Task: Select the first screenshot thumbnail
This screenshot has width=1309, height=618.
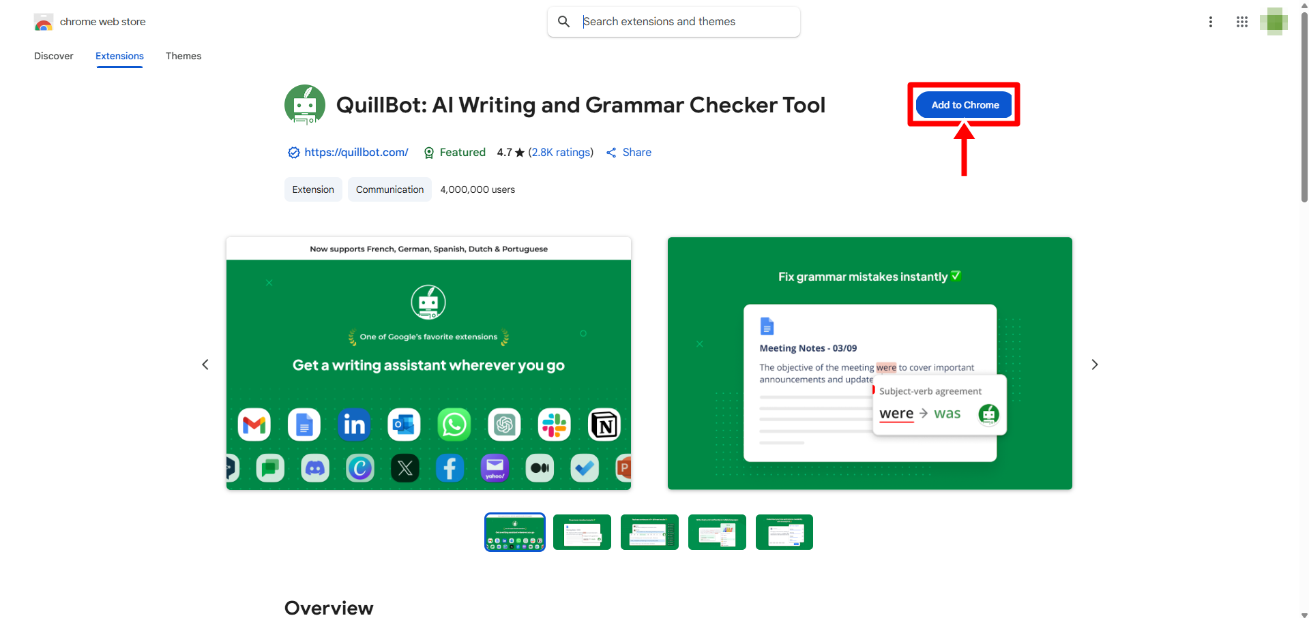Action: (515, 532)
